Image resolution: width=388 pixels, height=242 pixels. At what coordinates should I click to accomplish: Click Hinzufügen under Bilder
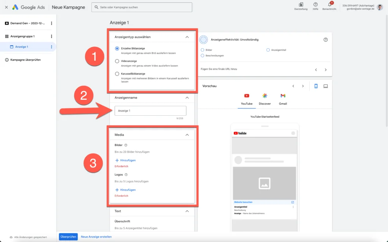pos(125,160)
